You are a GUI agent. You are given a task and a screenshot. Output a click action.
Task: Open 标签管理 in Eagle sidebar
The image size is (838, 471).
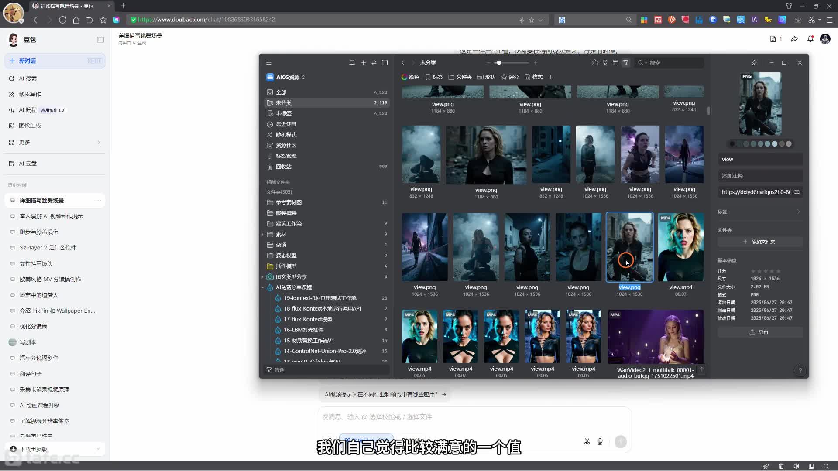click(x=326, y=156)
